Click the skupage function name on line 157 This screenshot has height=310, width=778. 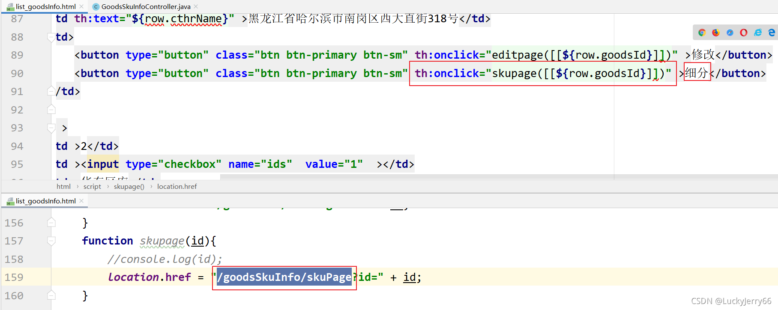click(162, 241)
